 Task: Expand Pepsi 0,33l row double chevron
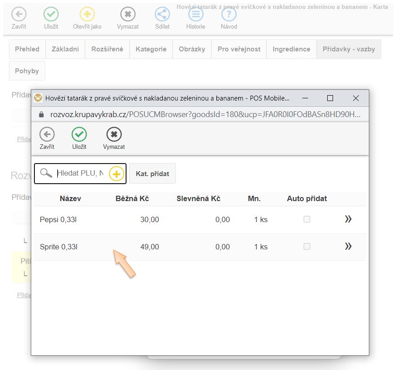point(348,219)
